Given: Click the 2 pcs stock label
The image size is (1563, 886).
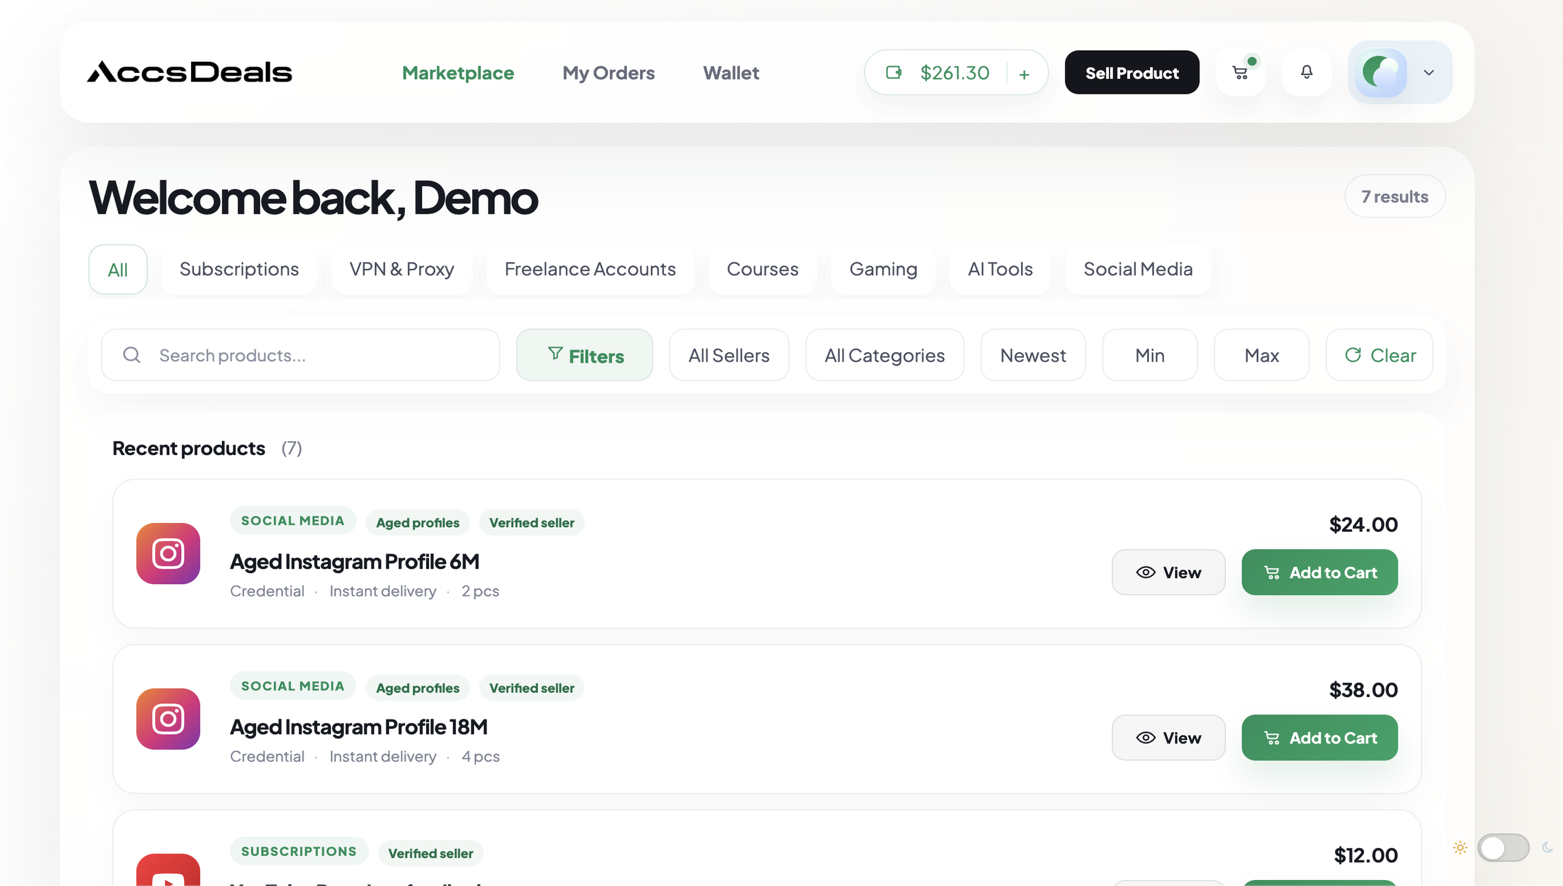Looking at the screenshot, I should tap(480, 591).
